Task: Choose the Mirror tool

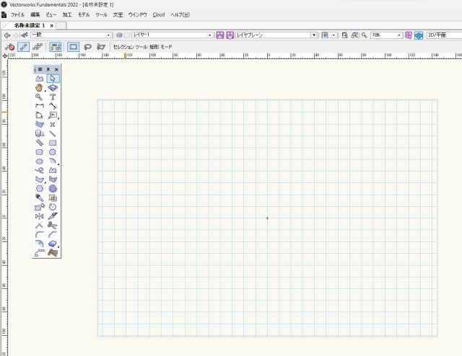Action: [39, 216]
